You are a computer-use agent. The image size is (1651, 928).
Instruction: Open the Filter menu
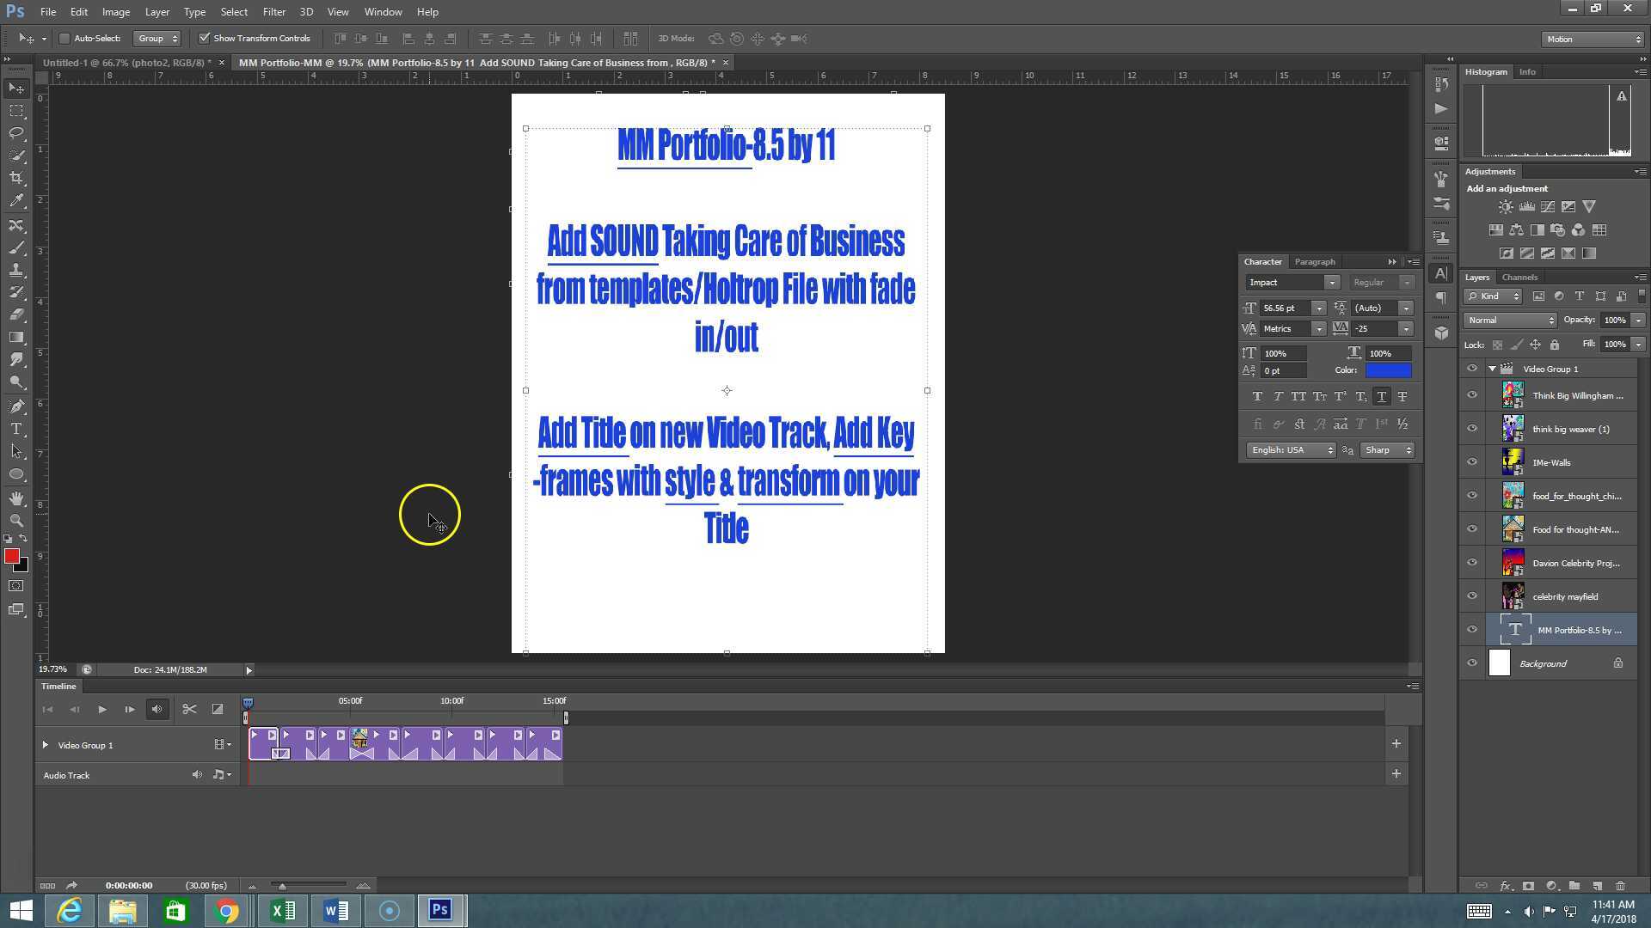(x=273, y=12)
